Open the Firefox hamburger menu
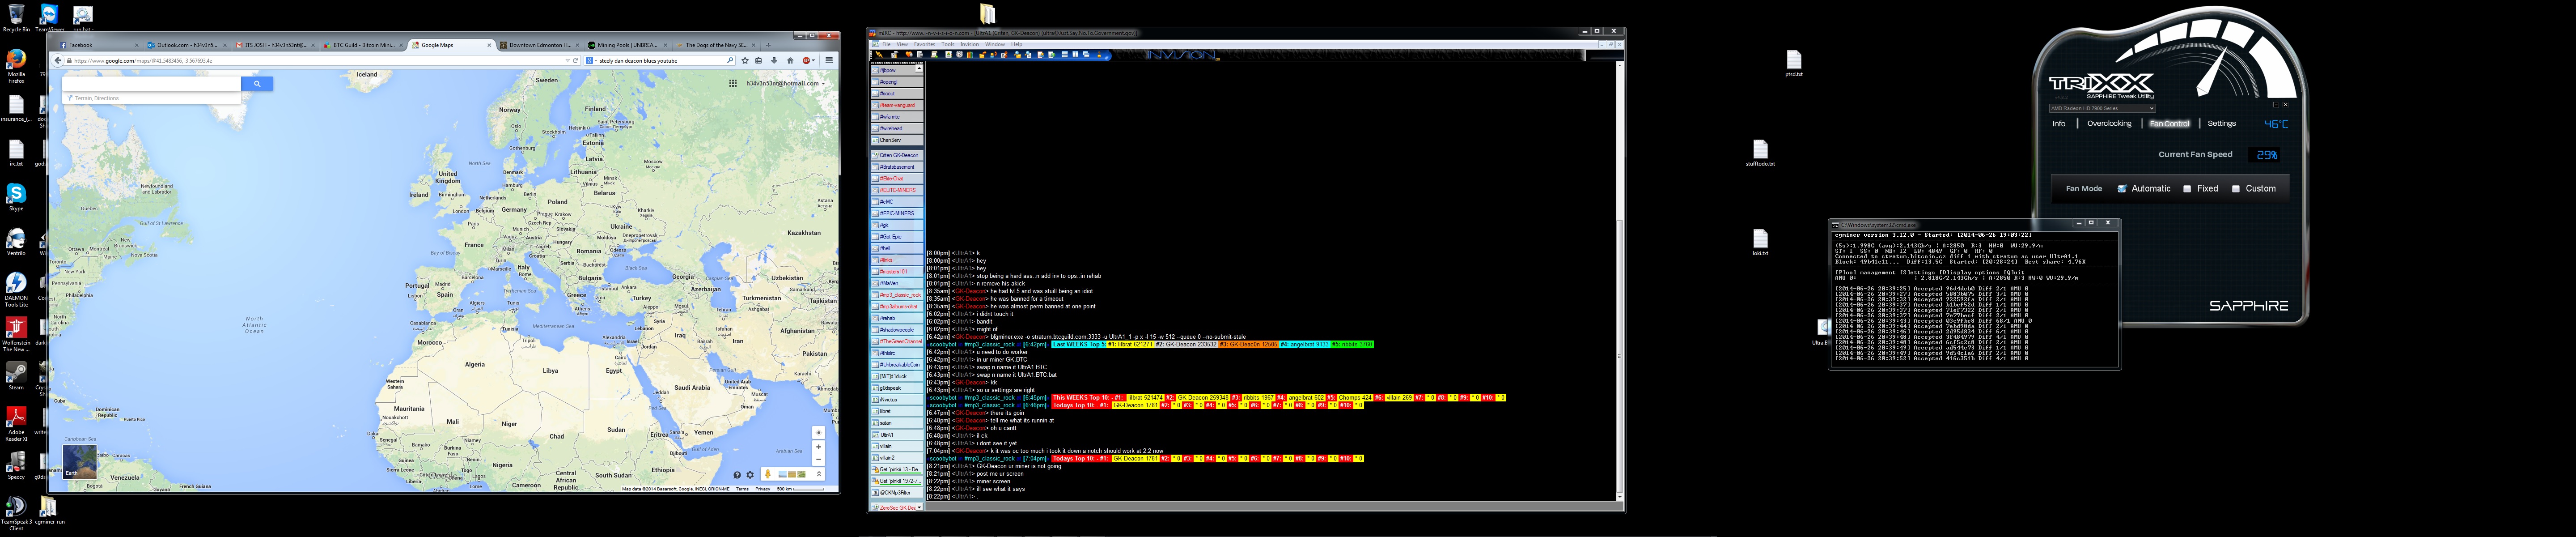 click(829, 60)
